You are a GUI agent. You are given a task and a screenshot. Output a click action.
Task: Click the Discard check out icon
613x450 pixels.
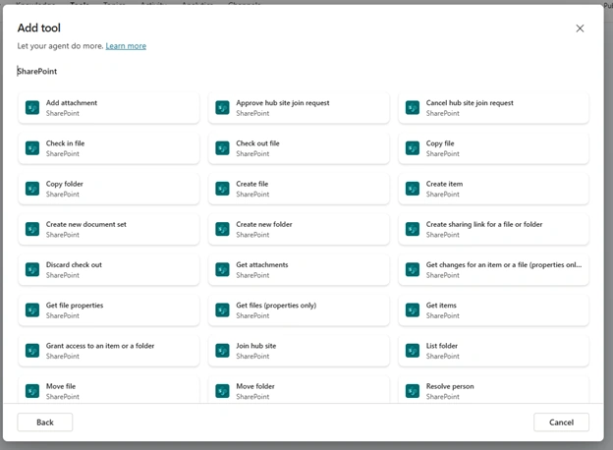32,269
